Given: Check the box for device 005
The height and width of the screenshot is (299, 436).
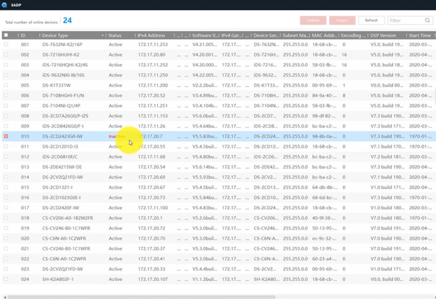Looking at the screenshot, I should click(x=6, y=85).
